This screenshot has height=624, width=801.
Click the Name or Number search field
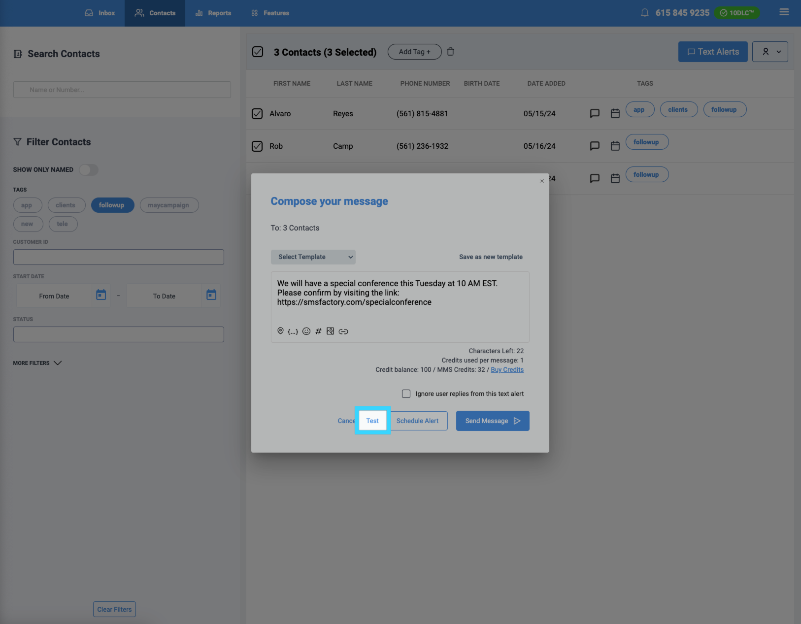click(122, 90)
